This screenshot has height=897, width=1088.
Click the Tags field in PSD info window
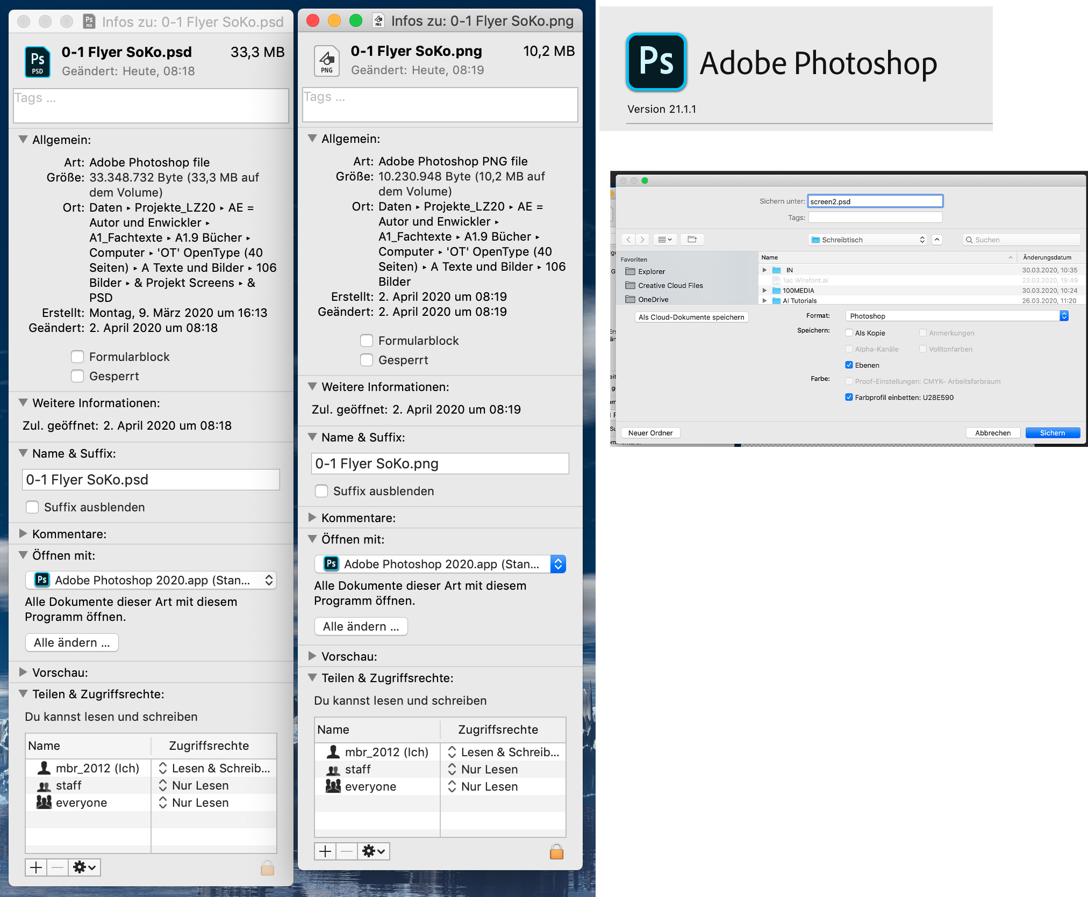151,106
